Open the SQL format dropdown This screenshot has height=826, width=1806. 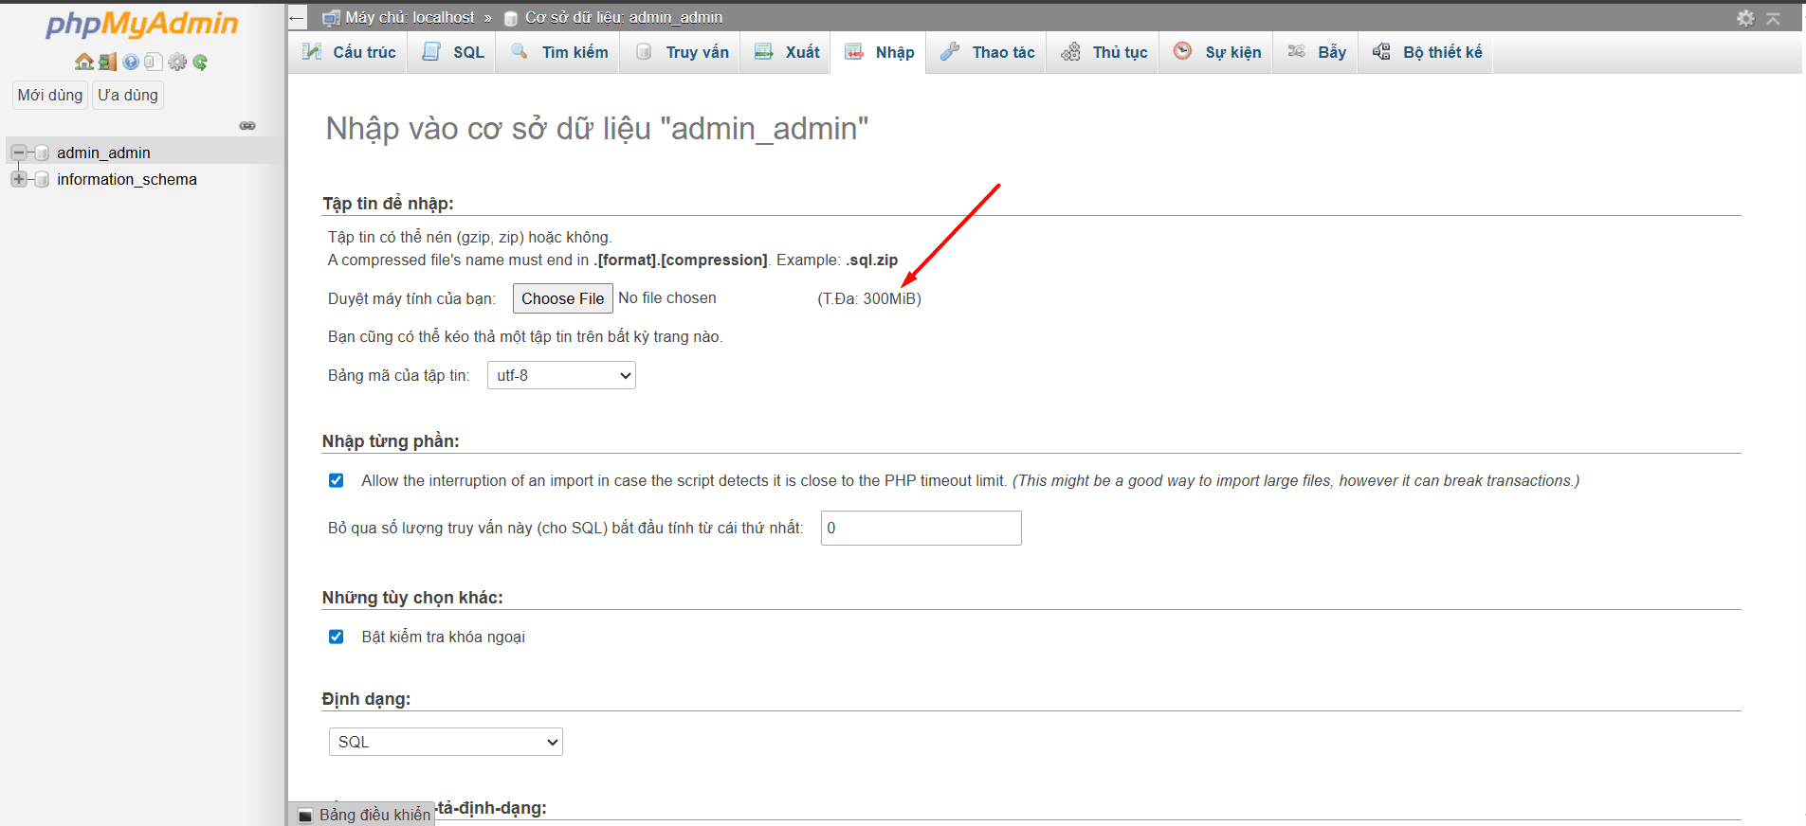[x=446, y=742]
